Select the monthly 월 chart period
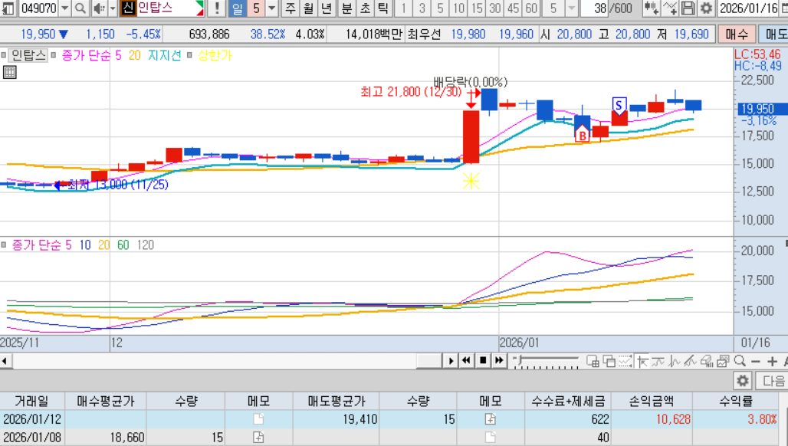Image resolution: width=788 pixels, height=446 pixels. [309, 8]
